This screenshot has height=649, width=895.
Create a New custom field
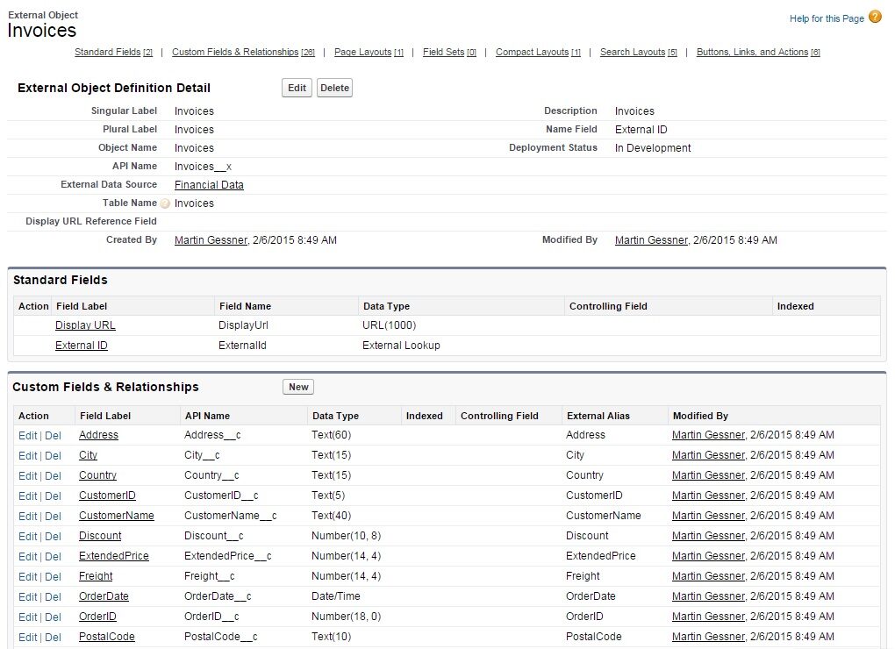point(298,387)
